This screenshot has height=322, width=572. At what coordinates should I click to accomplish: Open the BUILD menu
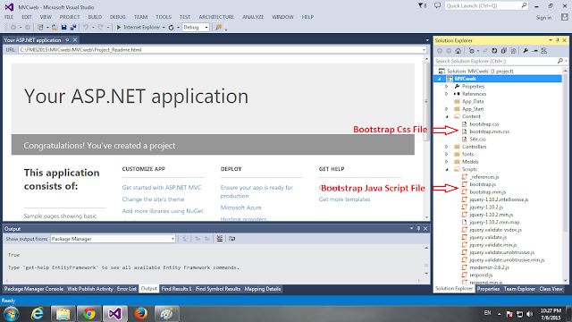pos(95,17)
